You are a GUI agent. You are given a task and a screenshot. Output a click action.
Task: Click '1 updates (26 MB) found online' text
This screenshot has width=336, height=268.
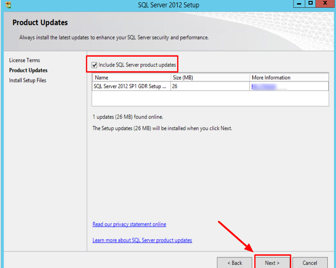point(128,117)
